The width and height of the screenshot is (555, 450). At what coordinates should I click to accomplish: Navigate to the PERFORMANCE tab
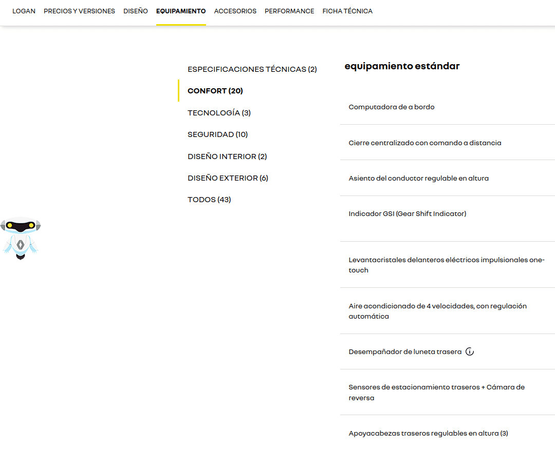[x=289, y=11]
